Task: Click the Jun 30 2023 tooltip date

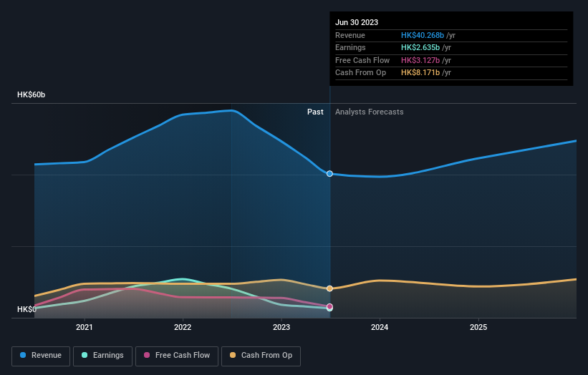Action: click(357, 22)
